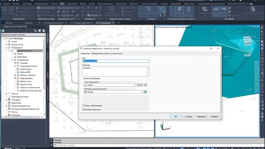This screenshot has height=149, width=265.
Task: Click the Toolspace horizontal scrollbar
Action: [22, 117]
